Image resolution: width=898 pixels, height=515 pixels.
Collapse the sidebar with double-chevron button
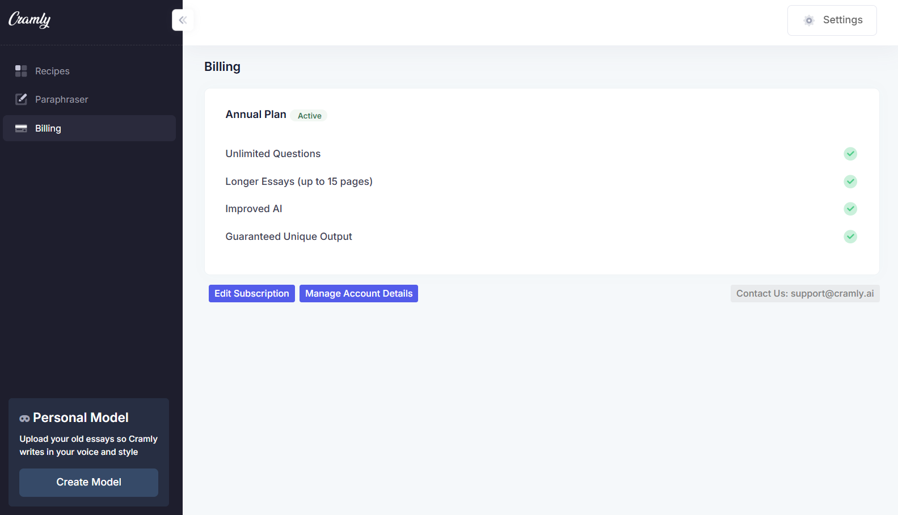click(183, 20)
